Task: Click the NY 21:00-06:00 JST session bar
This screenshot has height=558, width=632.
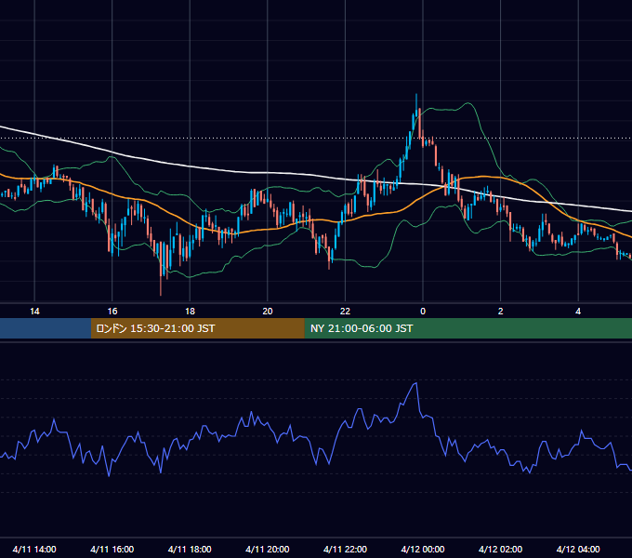Action: click(467, 328)
